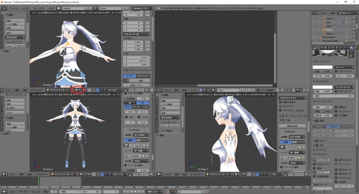Select body_2 object in the outliner

click(330, 30)
